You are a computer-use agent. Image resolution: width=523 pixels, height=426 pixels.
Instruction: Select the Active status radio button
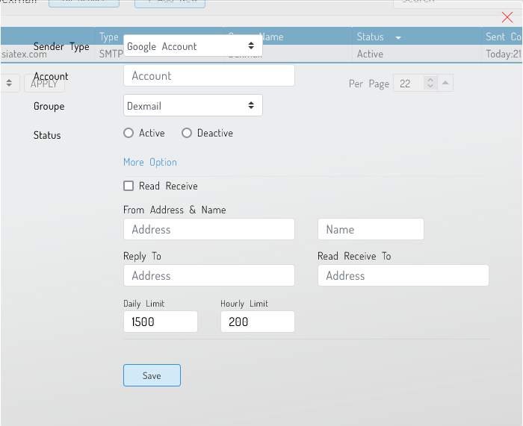[x=129, y=133]
